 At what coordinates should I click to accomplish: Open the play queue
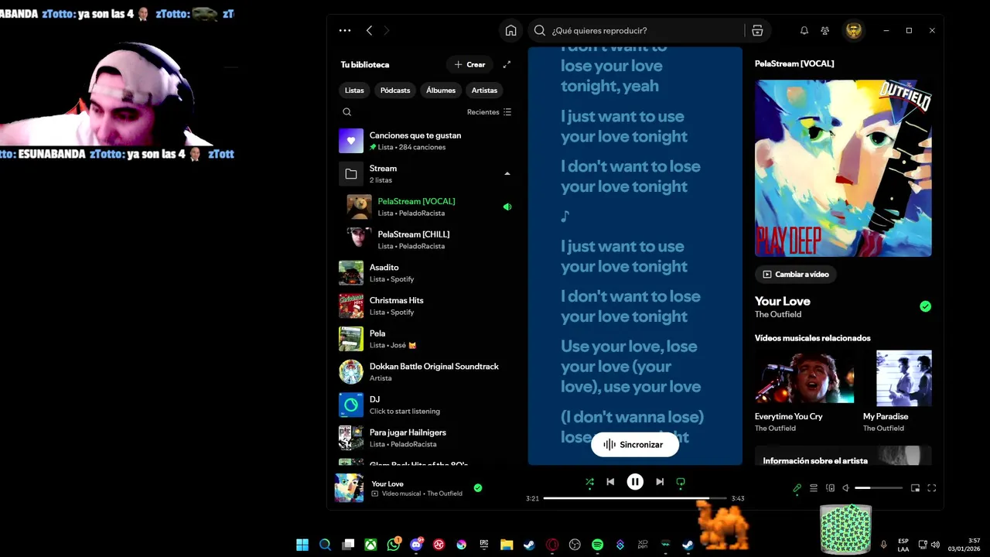(x=814, y=488)
